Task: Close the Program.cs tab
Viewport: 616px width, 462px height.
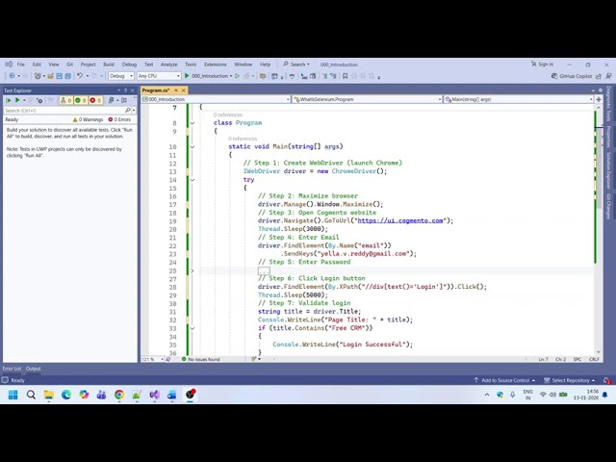Action: pos(184,90)
